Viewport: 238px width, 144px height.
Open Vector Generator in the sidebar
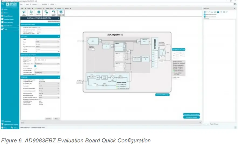9,22
